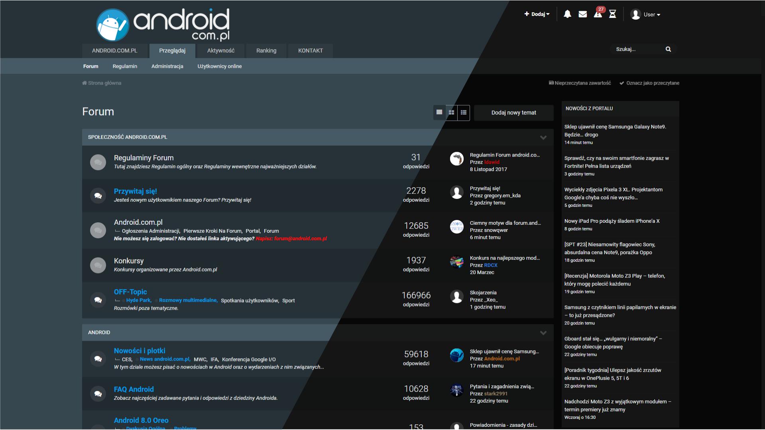Open Nowości i plotki forum
765x430 pixels.
click(x=140, y=351)
